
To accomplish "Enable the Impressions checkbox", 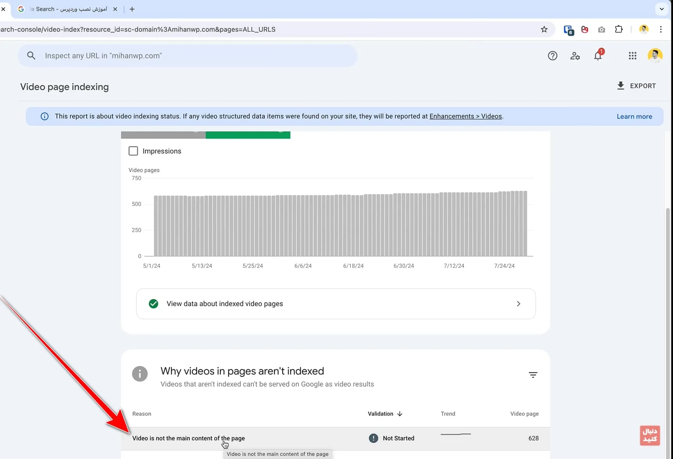I will pyautogui.click(x=133, y=151).
